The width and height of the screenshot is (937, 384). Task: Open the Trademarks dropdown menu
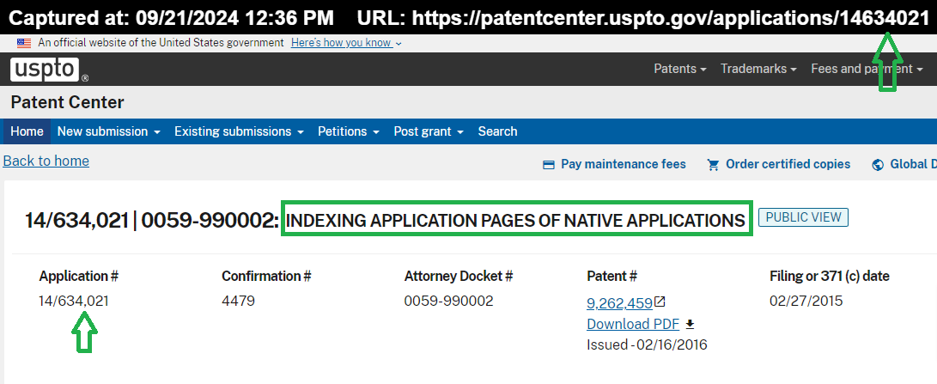pos(758,69)
